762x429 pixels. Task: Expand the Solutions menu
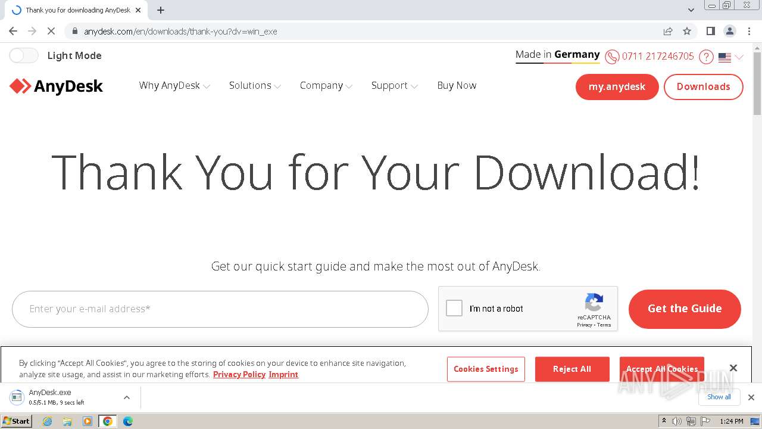[255, 86]
